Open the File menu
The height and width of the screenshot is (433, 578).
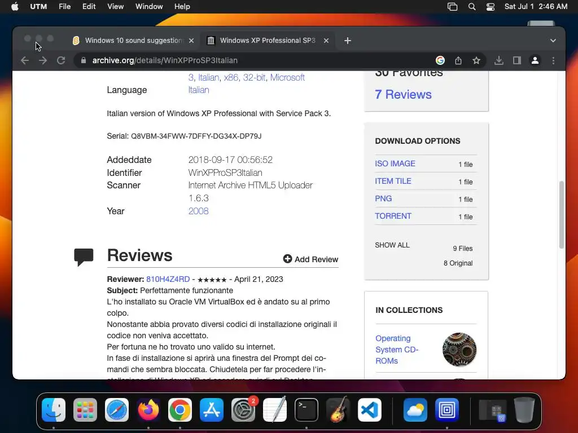coord(64,6)
